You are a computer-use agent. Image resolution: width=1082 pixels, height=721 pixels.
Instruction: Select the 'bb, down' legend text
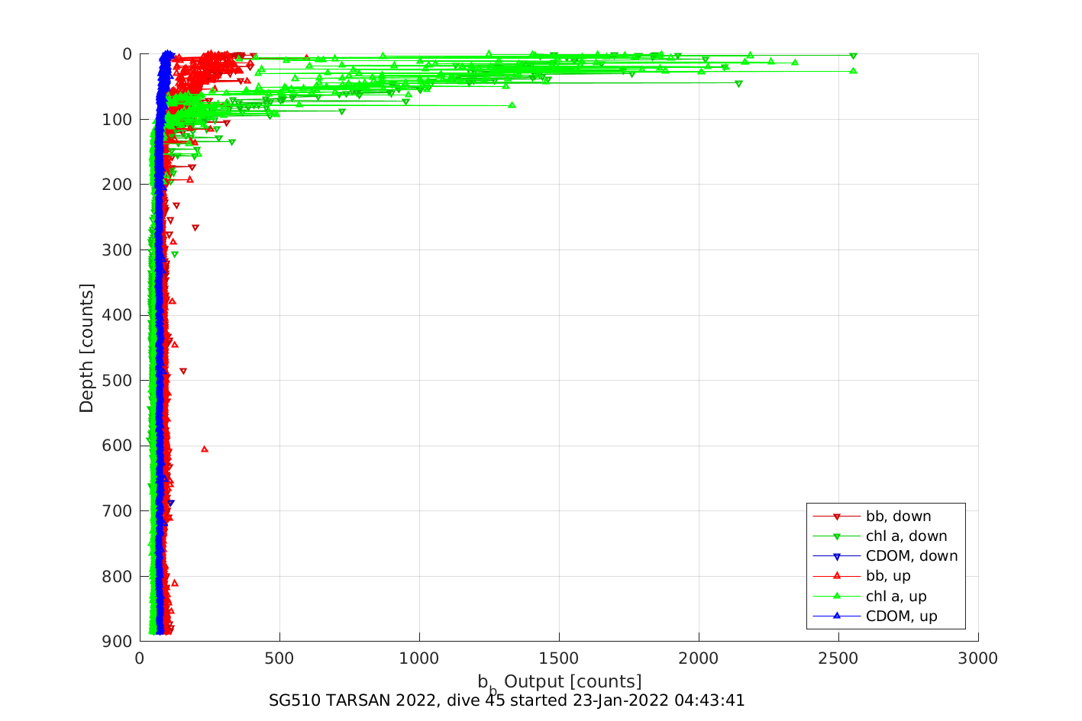pyautogui.click(x=898, y=517)
